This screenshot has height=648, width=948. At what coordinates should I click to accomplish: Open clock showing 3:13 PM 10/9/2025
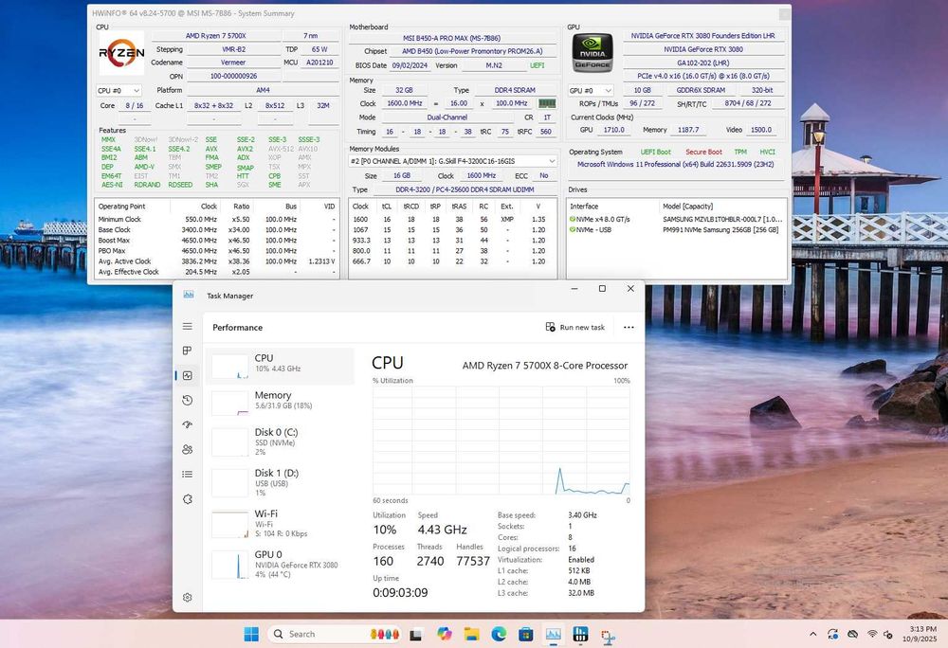click(x=920, y=634)
